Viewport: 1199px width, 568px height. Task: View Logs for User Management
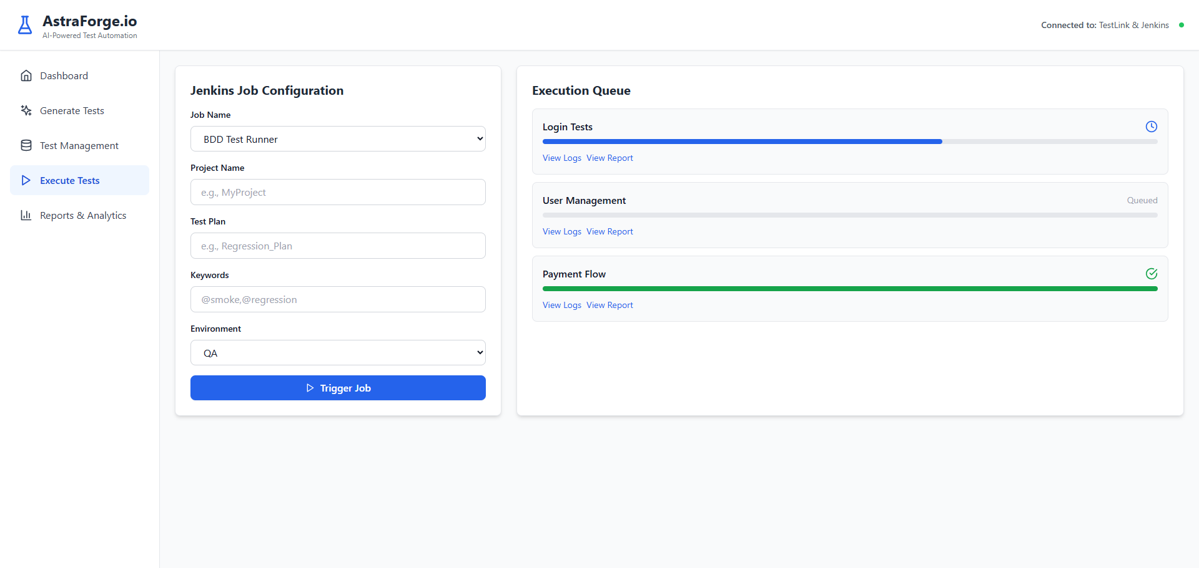pos(561,231)
